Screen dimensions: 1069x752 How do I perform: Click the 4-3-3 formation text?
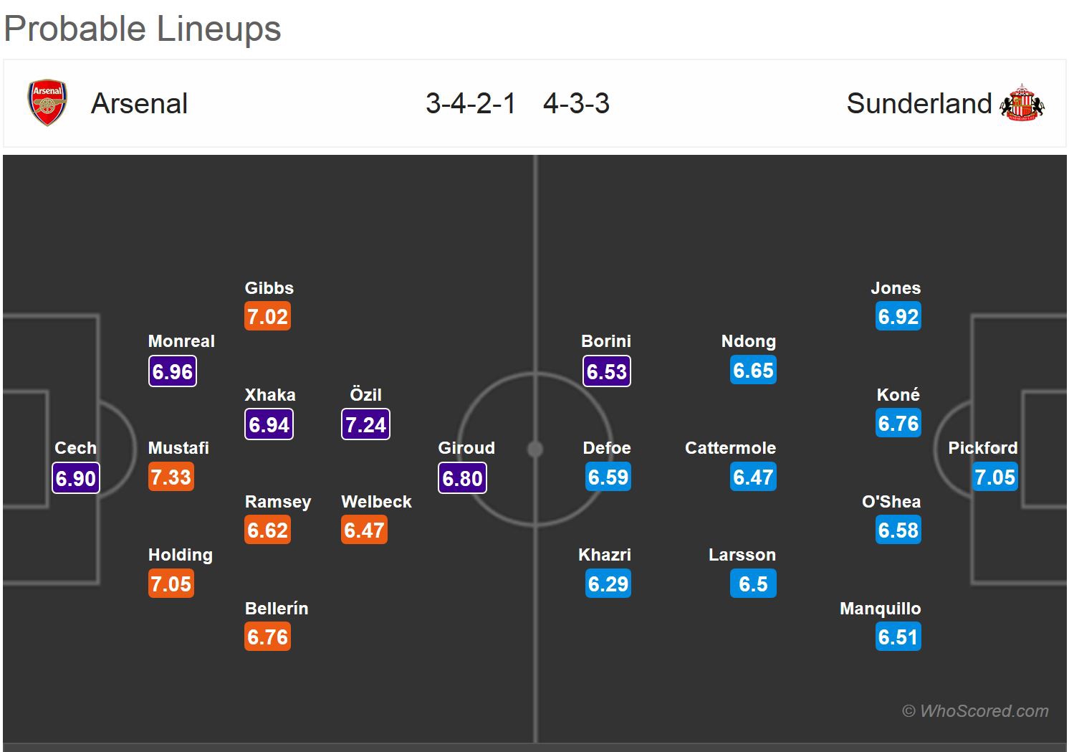[576, 103]
